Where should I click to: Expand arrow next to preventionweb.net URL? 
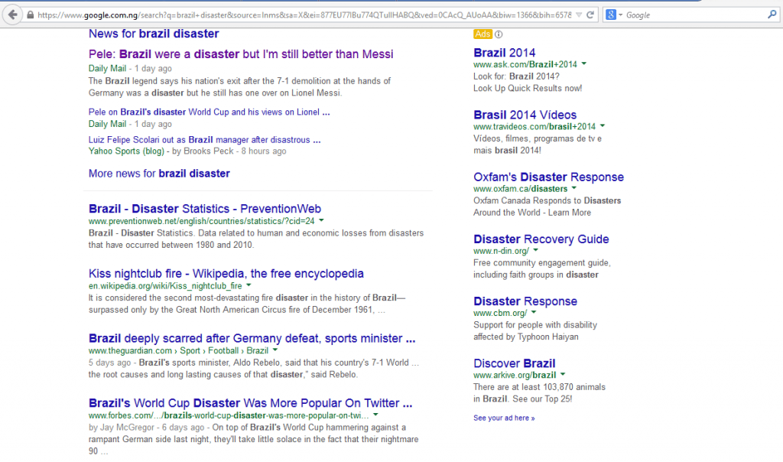coord(321,221)
